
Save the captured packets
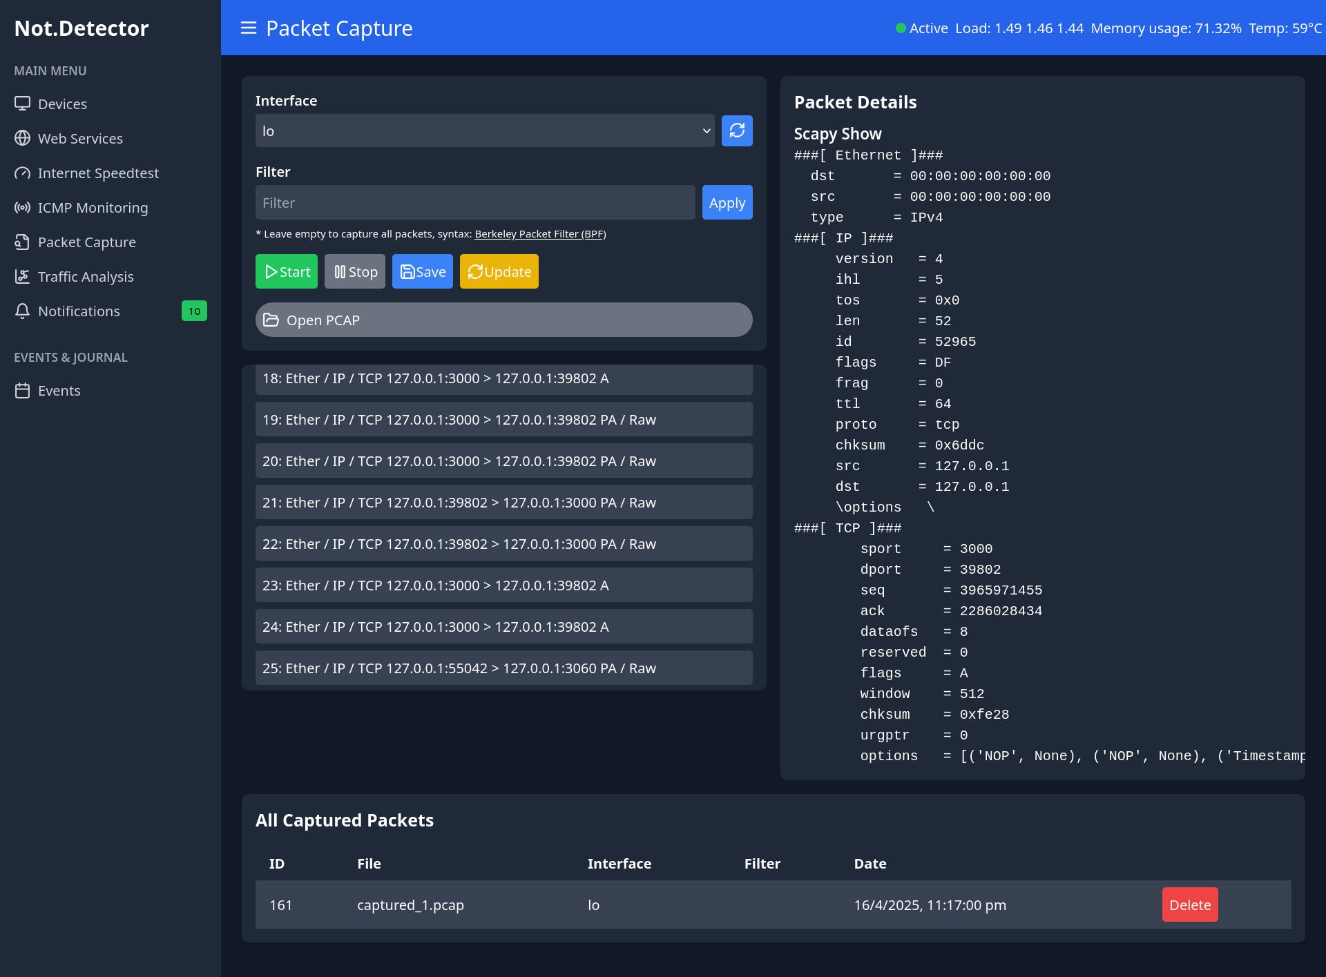[x=423, y=271]
